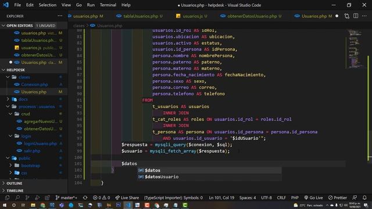Image resolution: width=372 pixels, height=209 pixels.
Task: Switch to the usuarios.js tab
Action: (x=192, y=16)
